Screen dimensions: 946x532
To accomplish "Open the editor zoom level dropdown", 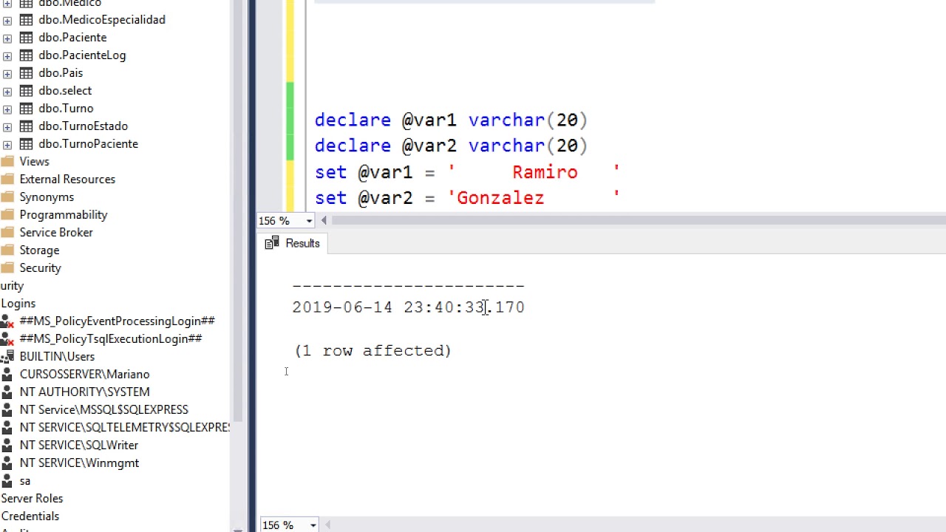I will tap(309, 221).
